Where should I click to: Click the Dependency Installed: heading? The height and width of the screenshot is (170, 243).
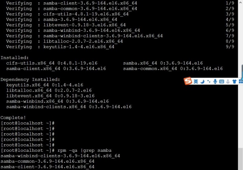(30, 80)
